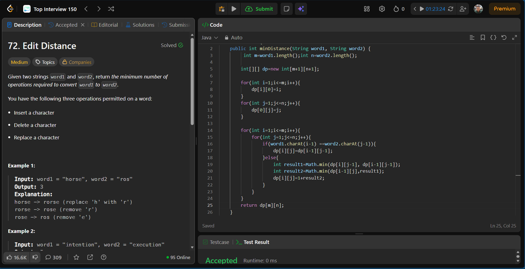Favorite the problem with star icon
The image size is (525, 269).
point(76,257)
